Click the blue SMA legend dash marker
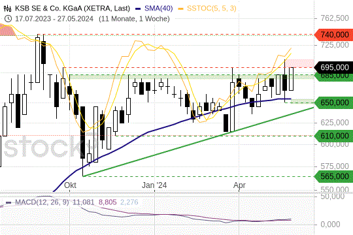353x235 pixels. pyautogui.click(x=138, y=9)
